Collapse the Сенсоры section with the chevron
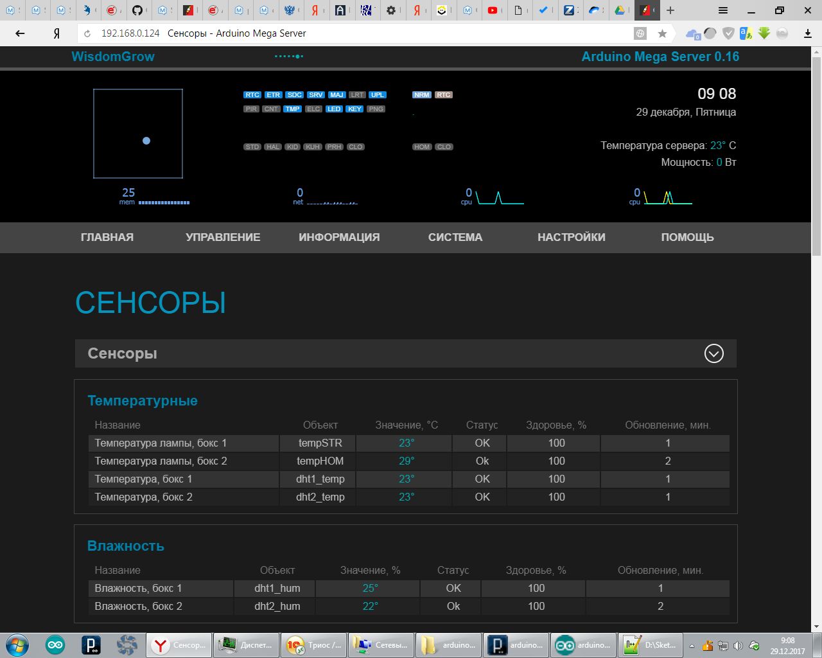The width and height of the screenshot is (822, 658). click(x=713, y=353)
